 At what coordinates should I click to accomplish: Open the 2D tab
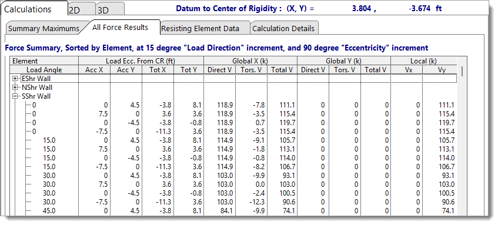[x=82, y=9]
